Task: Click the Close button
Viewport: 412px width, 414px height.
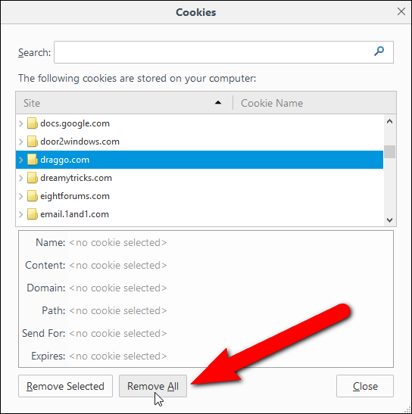Action: coord(365,386)
